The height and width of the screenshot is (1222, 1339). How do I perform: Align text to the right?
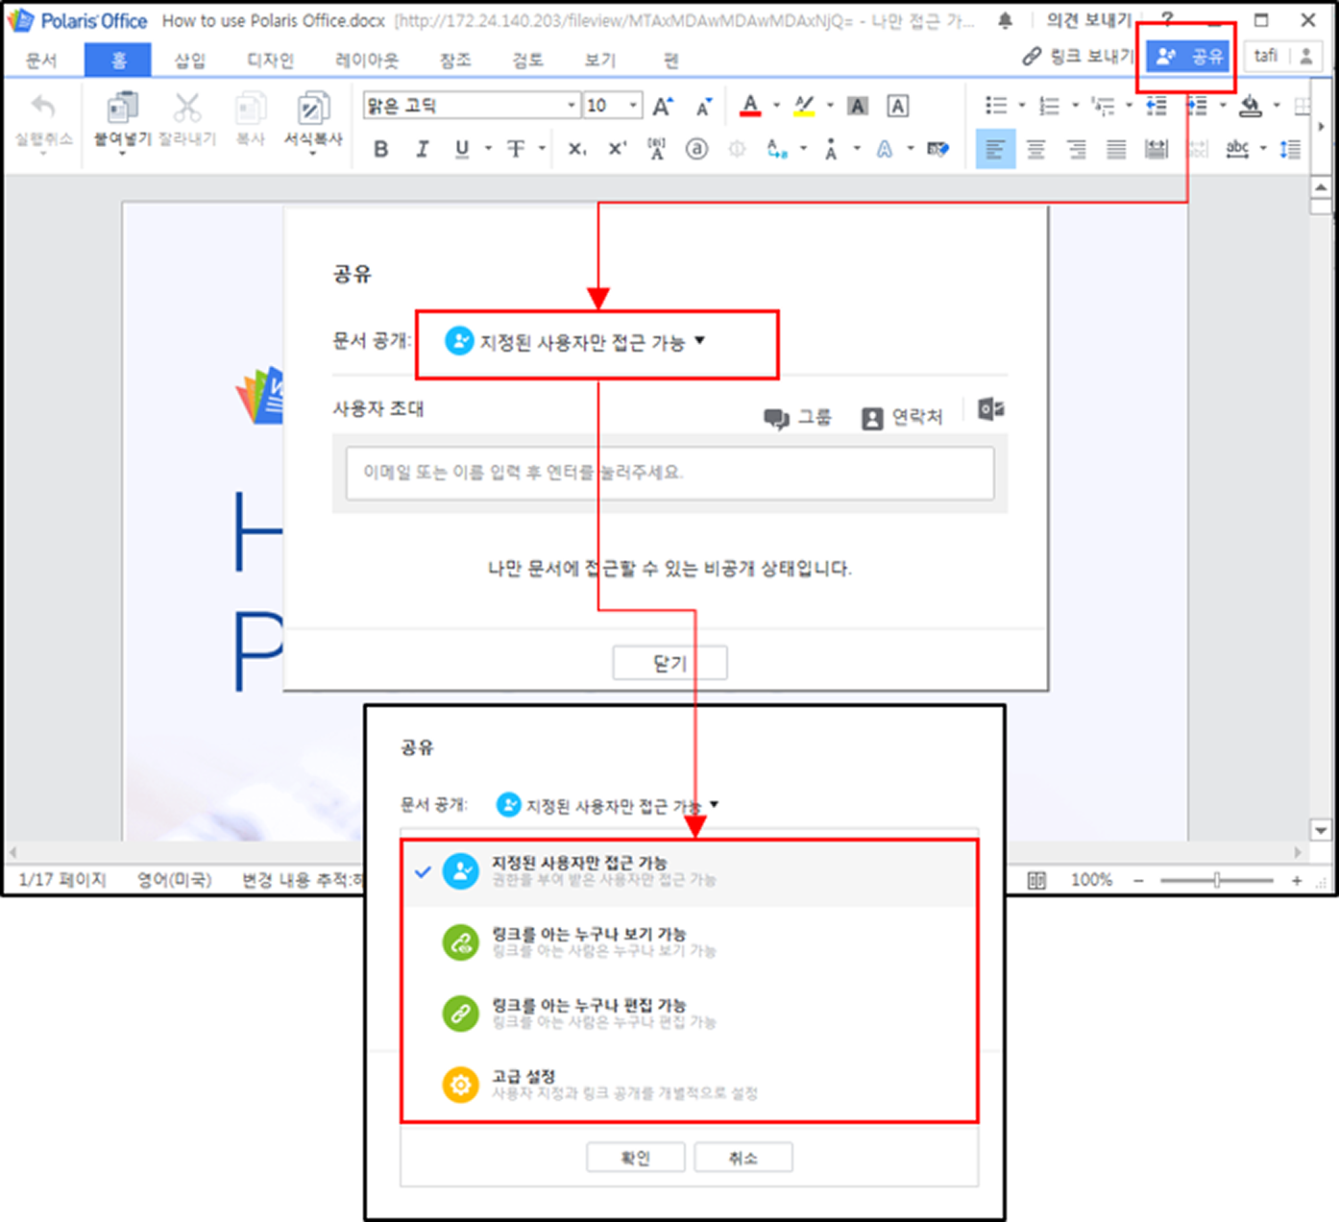pyautogui.click(x=1076, y=149)
